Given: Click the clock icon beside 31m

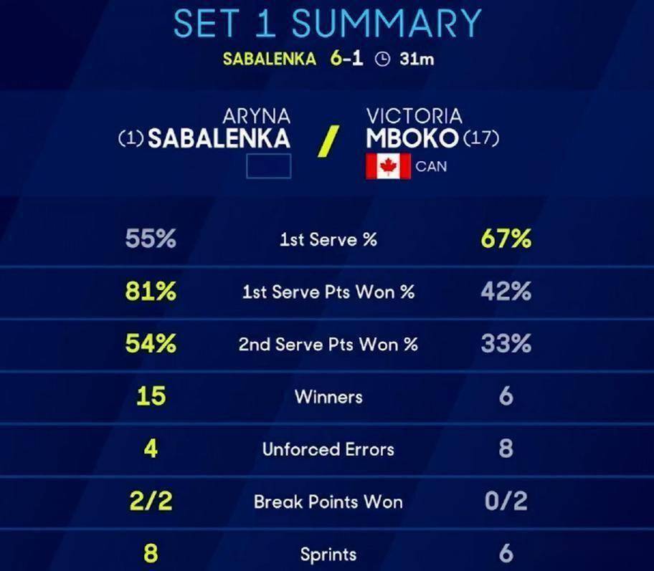Looking at the screenshot, I should pyautogui.click(x=383, y=59).
